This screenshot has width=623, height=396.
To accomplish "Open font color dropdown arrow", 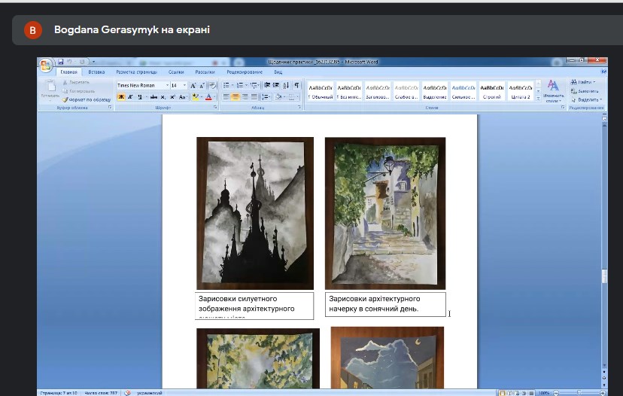I will (215, 96).
